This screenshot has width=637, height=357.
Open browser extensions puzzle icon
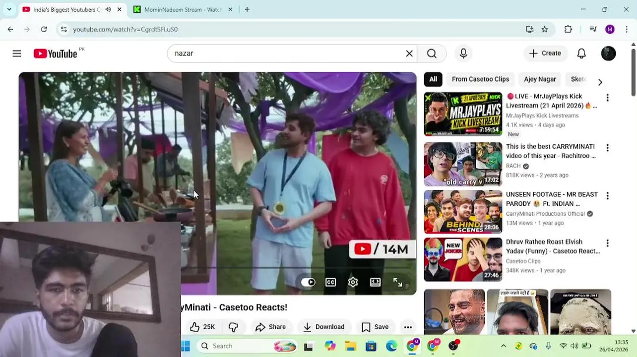568,29
